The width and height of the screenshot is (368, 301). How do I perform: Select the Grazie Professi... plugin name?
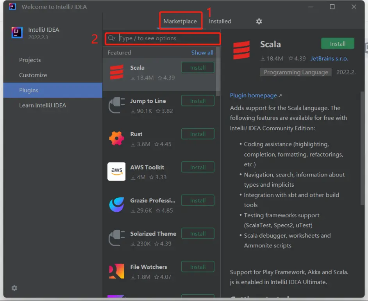point(152,200)
